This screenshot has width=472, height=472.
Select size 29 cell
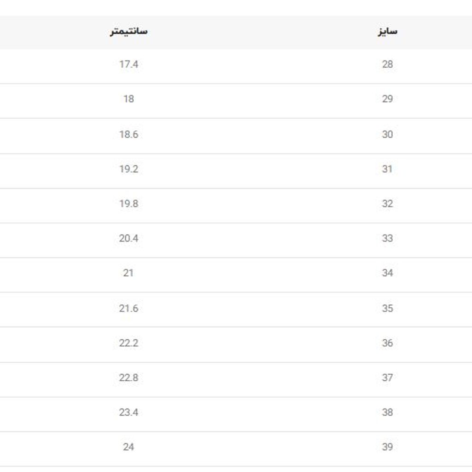[387, 99]
